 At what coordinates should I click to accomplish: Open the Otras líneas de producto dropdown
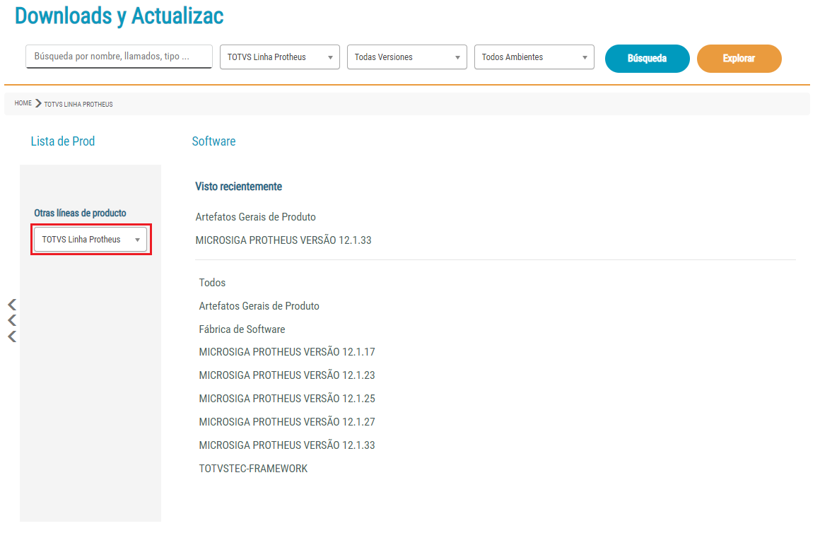pos(90,240)
